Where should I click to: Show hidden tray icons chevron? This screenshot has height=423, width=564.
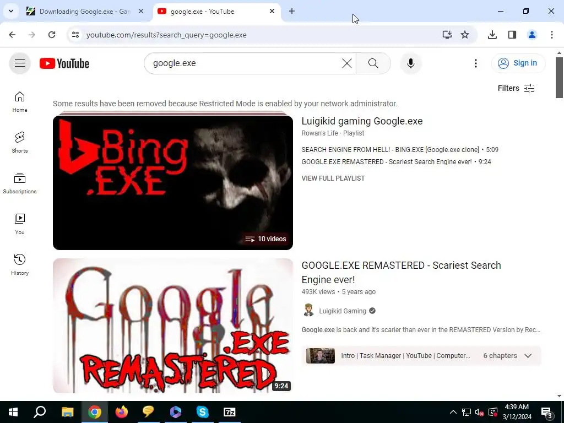[x=453, y=412]
